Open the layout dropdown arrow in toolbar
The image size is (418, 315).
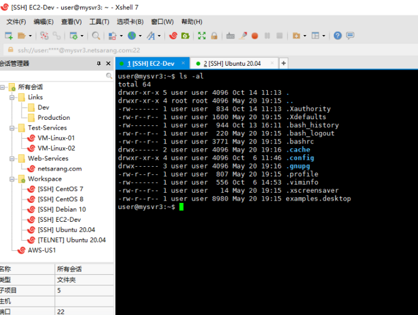coord(324,36)
